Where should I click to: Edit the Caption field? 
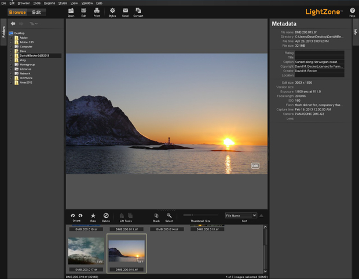tap(320, 62)
